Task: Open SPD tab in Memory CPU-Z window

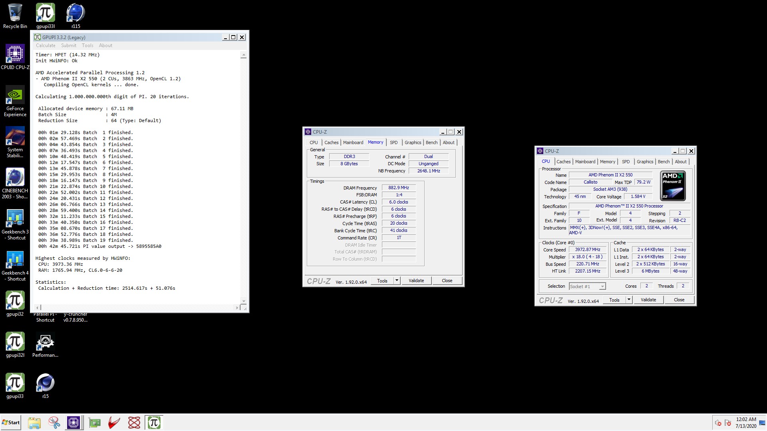Action: [x=393, y=142]
